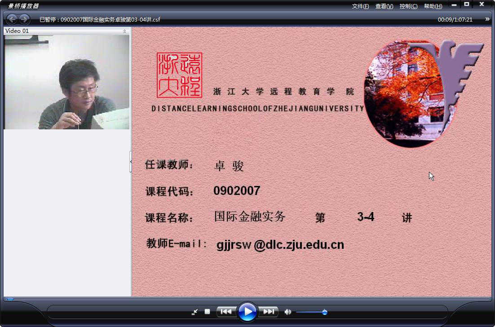The height and width of the screenshot is (327, 495).
Task: Click the 任课教师 label
Action: point(169,164)
